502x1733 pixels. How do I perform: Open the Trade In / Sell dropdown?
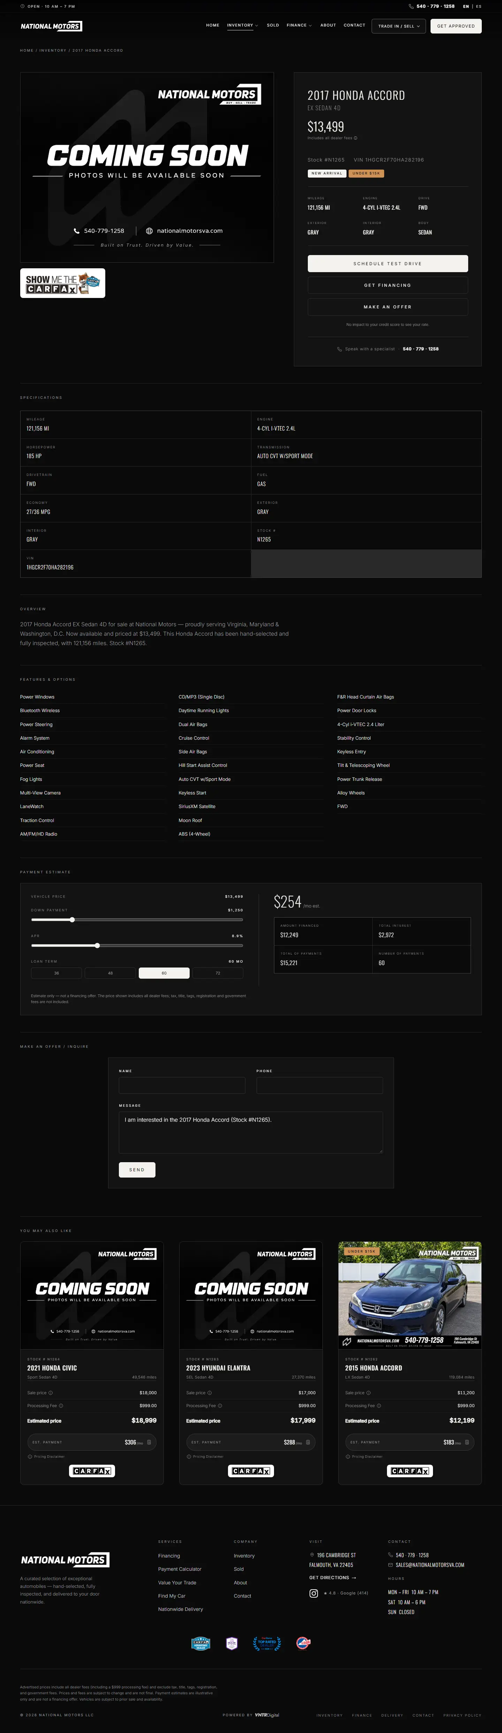coord(399,26)
